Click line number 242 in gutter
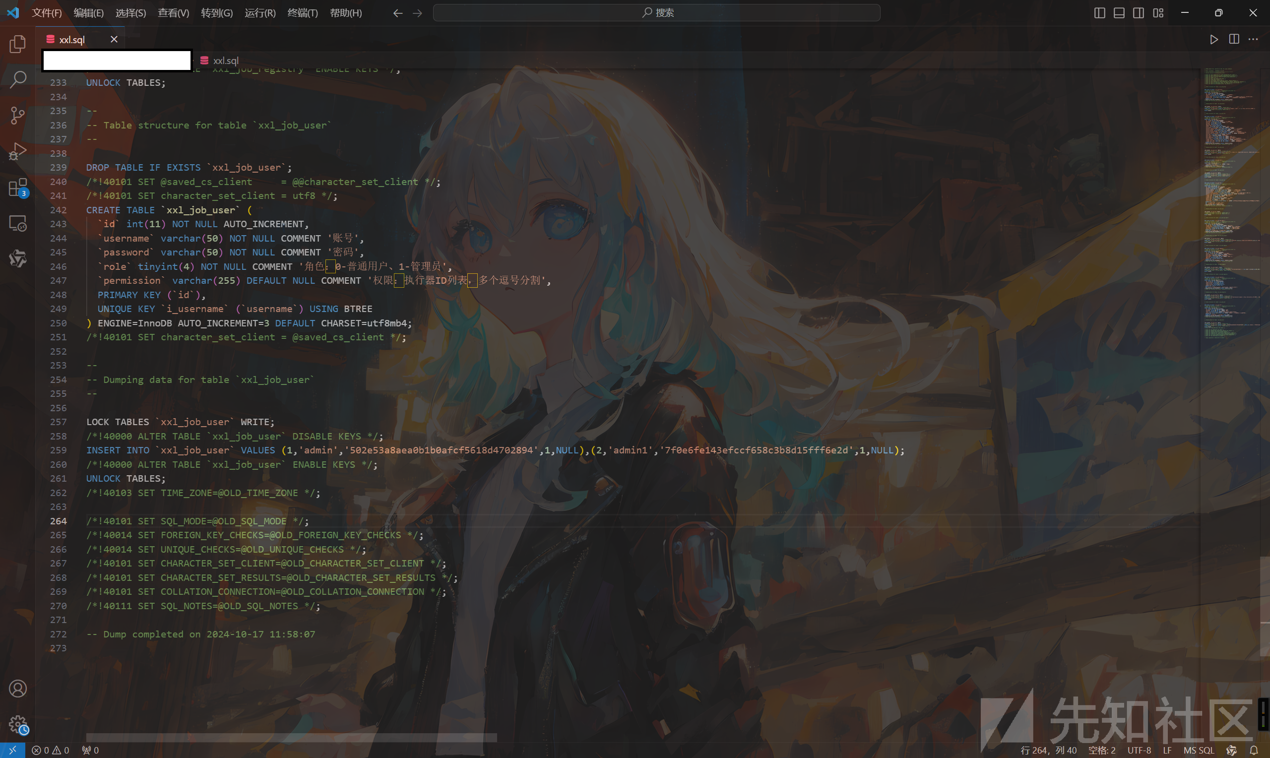The width and height of the screenshot is (1270, 758). [58, 210]
